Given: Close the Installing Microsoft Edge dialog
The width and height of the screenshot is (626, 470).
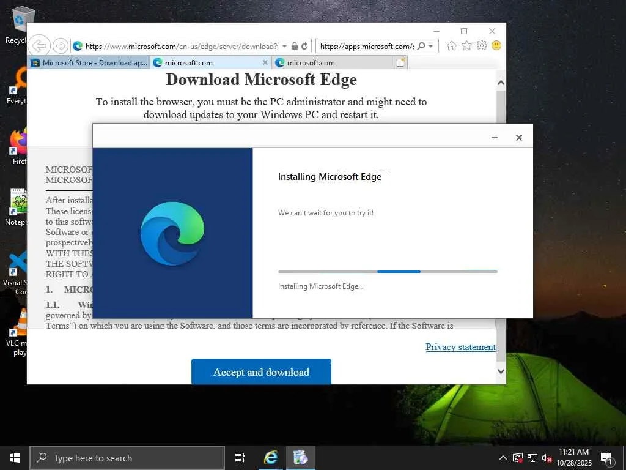Looking at the screenshot, I should point(518,138).
